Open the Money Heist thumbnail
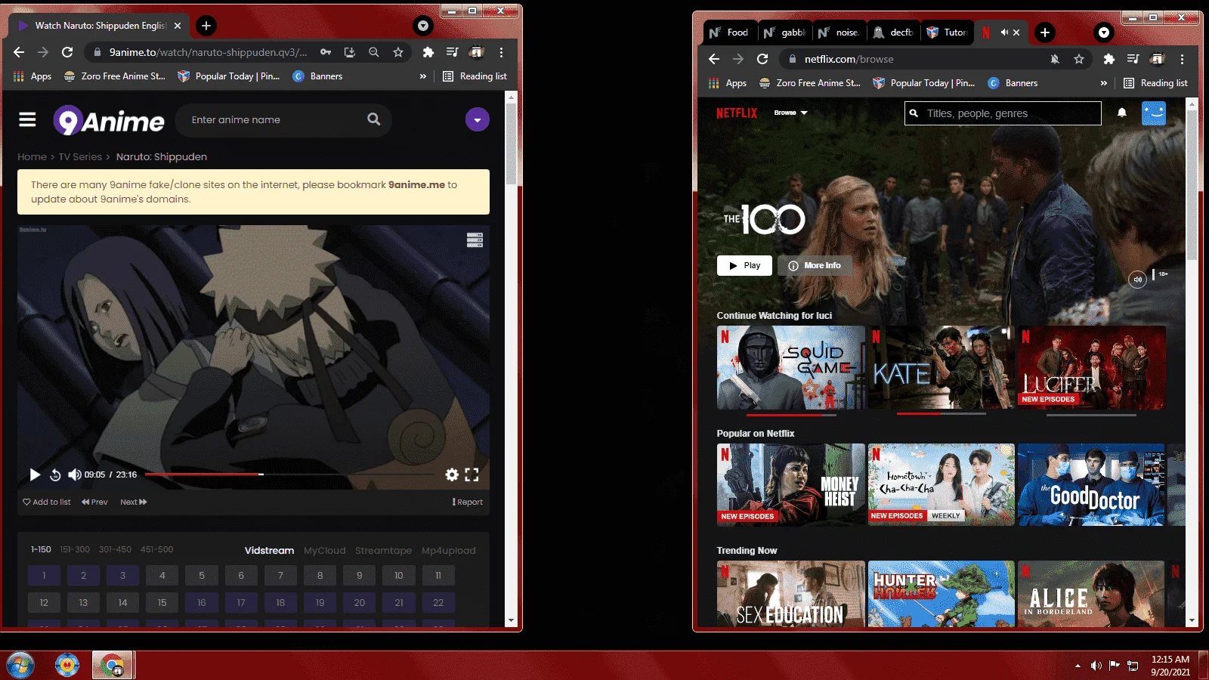The height and width of the screenshot is (680, 1209). [x=790, y=485]
